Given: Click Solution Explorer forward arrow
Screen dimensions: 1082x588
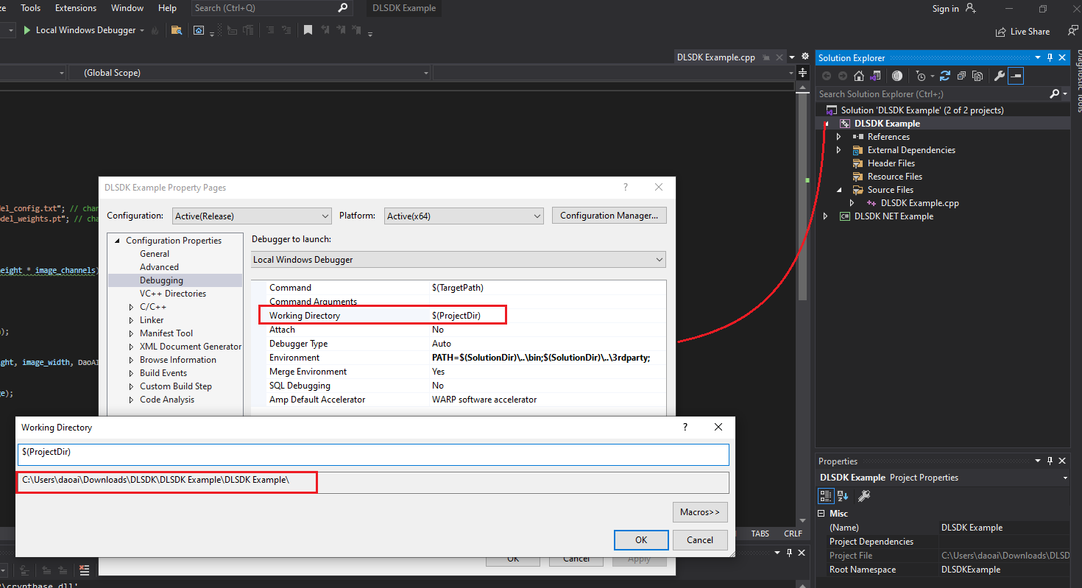Looking at the screenshot, I should 843,76.
